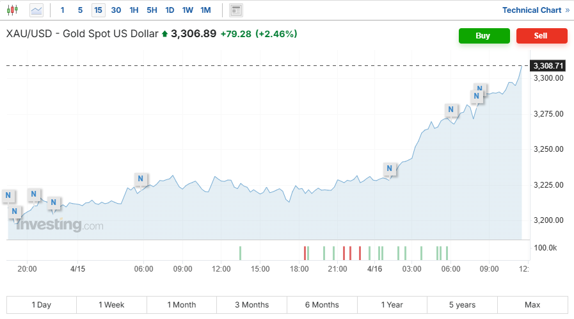Viewport: 574px width, 319px height.
Task: Show the Max time range
Action: [532, 305]
